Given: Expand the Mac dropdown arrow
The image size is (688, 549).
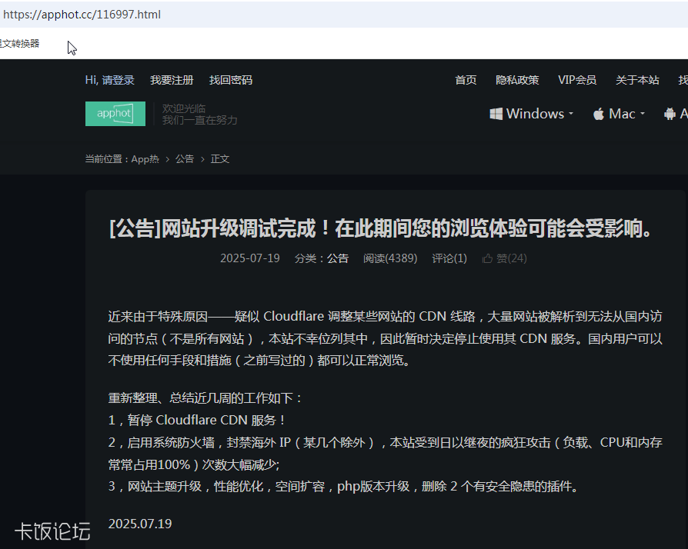Looking at the screenshot, I should click(643, 115).
